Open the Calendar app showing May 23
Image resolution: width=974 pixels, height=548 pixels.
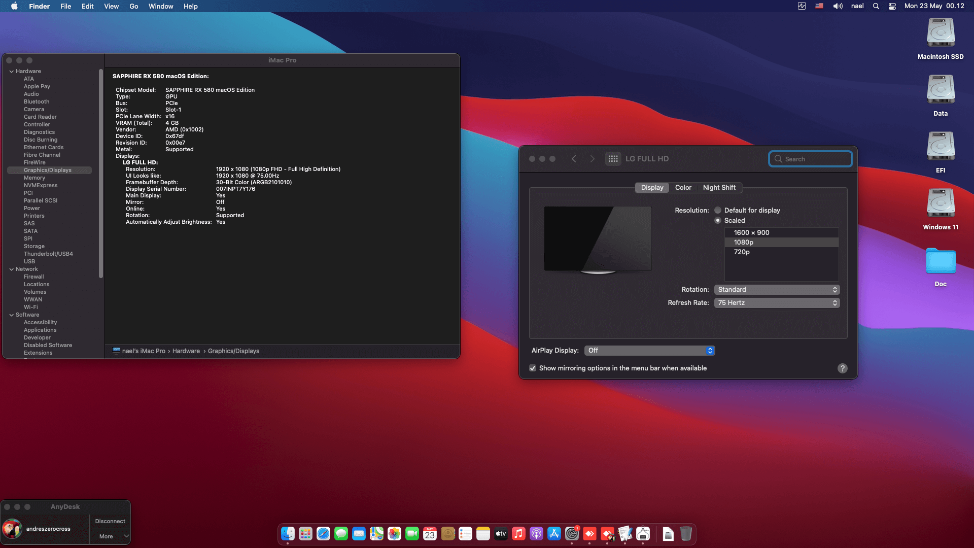(x=429, y=534)
